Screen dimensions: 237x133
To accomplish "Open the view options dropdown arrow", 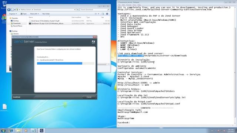I will 99,14.
